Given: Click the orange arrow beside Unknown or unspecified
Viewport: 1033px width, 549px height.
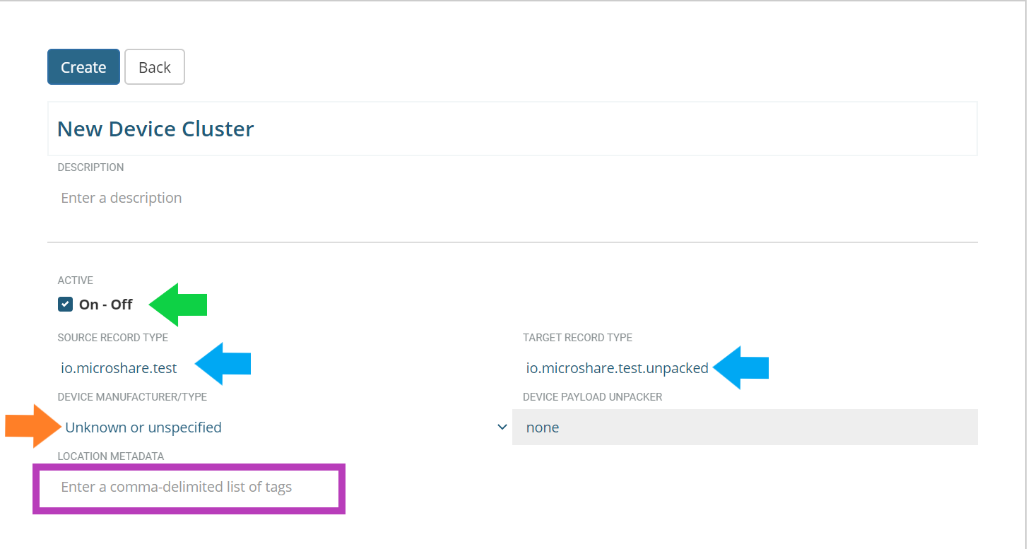Looking at the screenshot, I should coord(32,427).
